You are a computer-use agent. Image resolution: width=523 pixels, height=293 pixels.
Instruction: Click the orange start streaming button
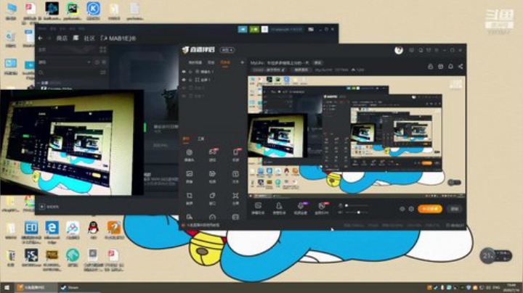pyautogui.click(x=430, y=209)
